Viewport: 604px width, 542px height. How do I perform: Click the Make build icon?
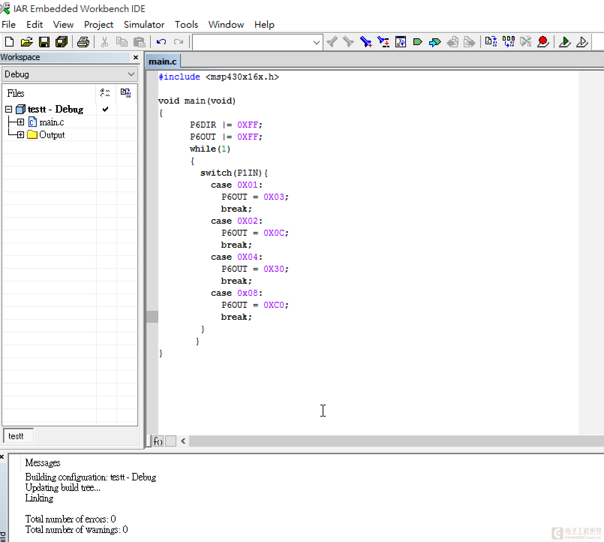click(508, 42)
